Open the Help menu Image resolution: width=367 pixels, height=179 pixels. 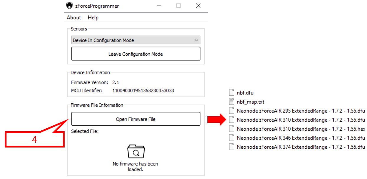pos(93,18)
